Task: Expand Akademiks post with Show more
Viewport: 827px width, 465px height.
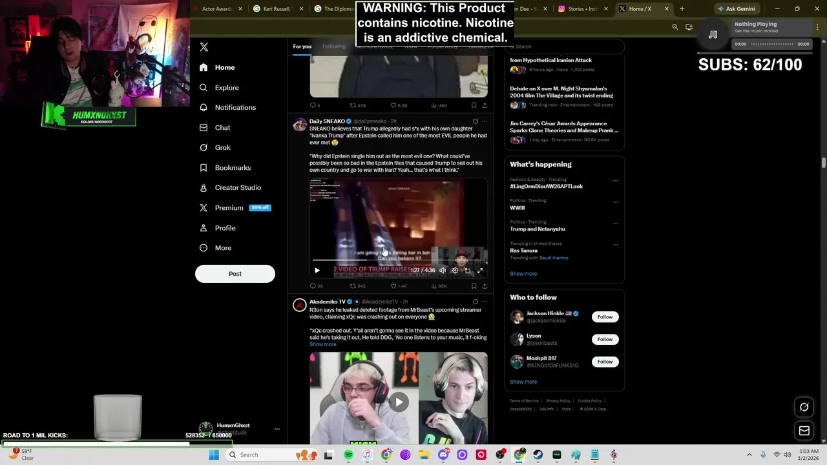Action: point(322,344)
